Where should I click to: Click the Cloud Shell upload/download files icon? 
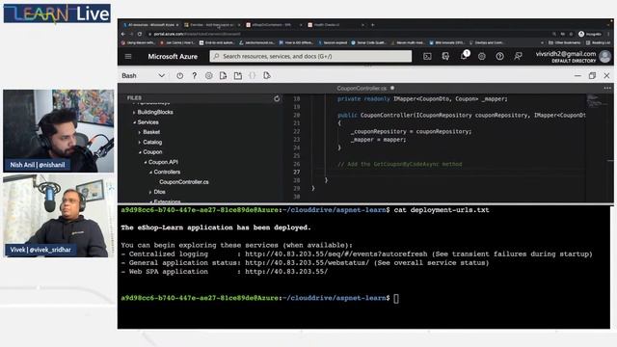click(x=223, y=75)
